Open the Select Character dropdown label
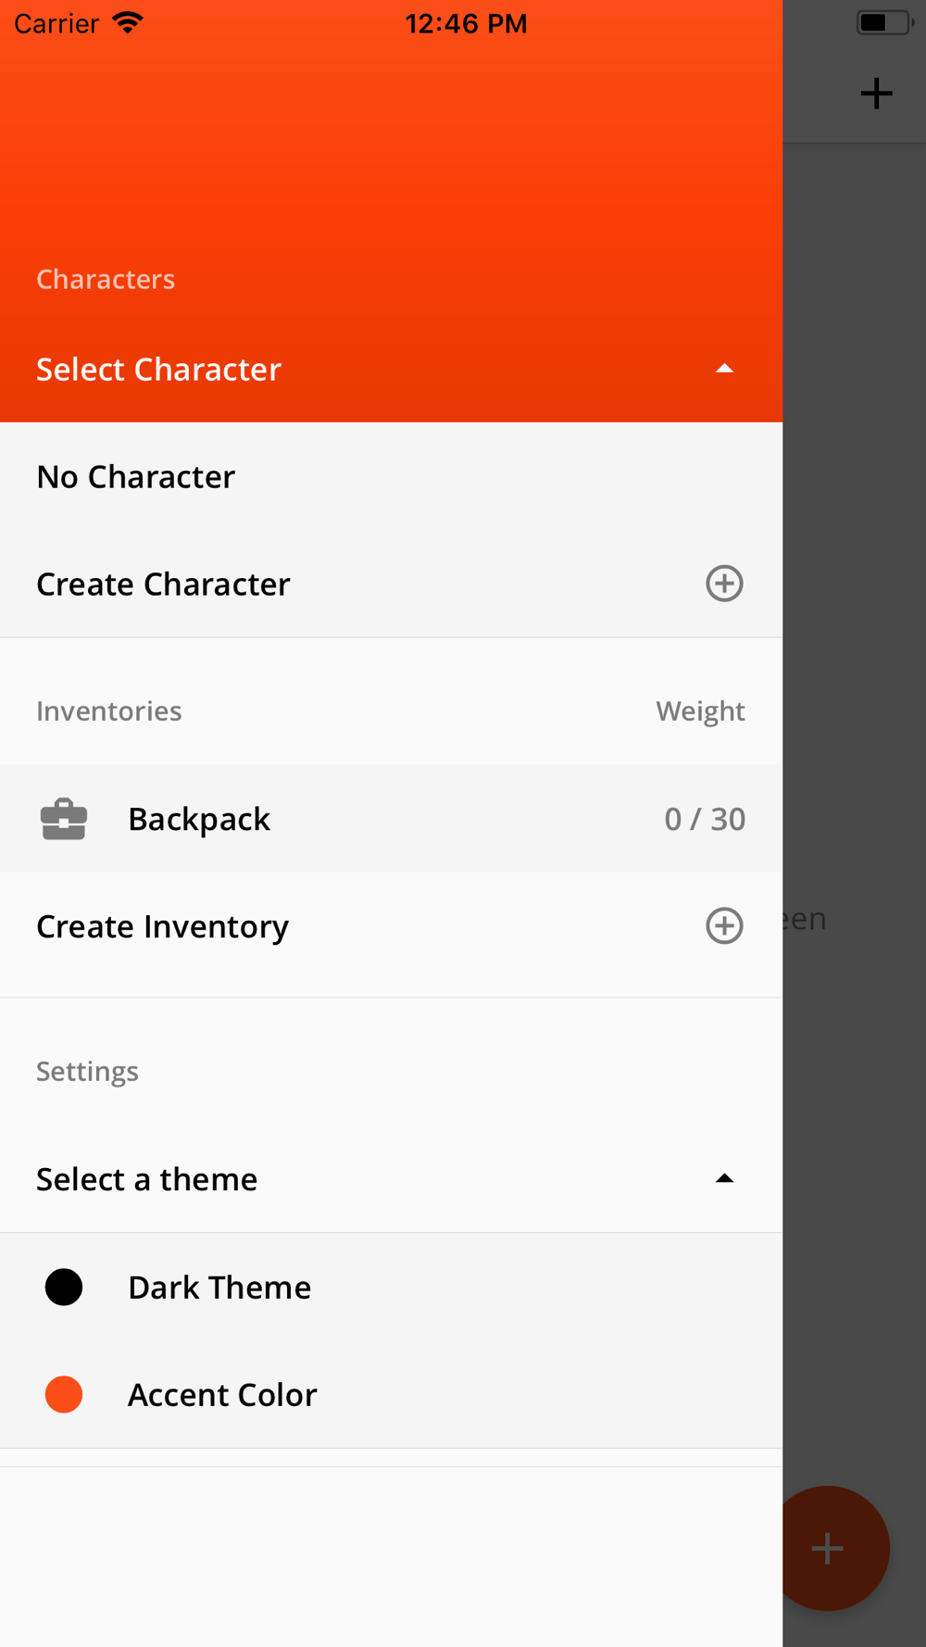Viewport: 926px width, 1647px height. pyautogui.click(x=158, y=369)
